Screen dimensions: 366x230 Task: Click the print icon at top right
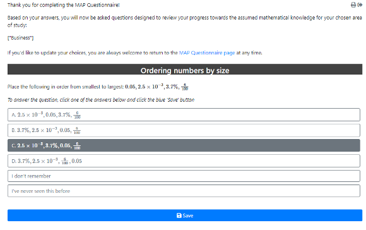(353, 5)
